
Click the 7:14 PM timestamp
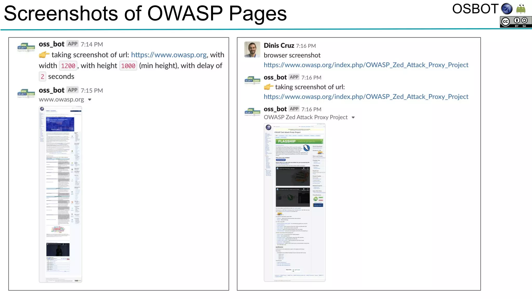tap(92, 44)
